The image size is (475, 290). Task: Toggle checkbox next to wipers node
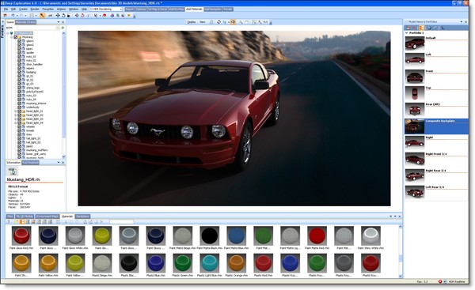click(19, 68)
